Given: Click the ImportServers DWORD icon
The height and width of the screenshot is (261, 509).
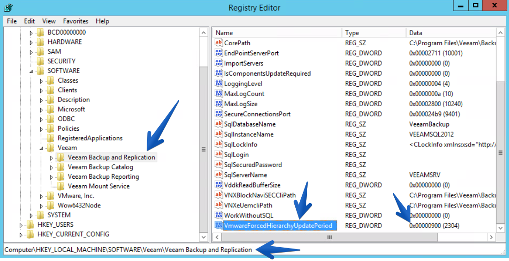Looking at the screenshot, I should tap(219, 63).
